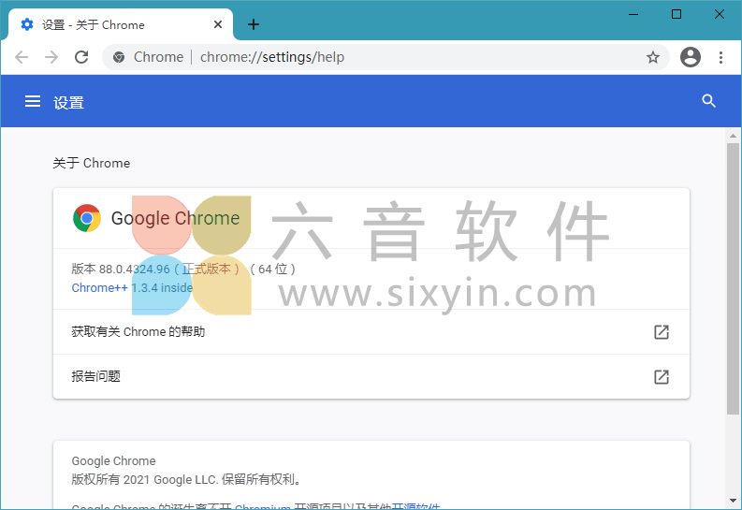Minimize the Chrome window

pos(633,14)
